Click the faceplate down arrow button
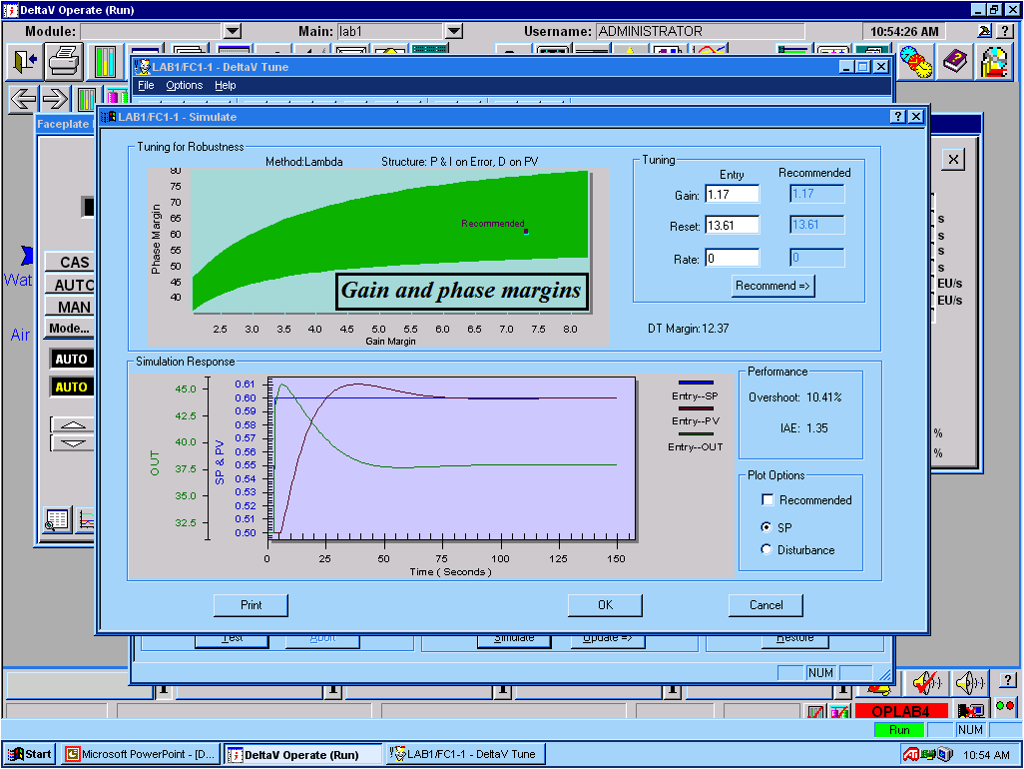The image size is (1024, 769). (x=73, y=442)
